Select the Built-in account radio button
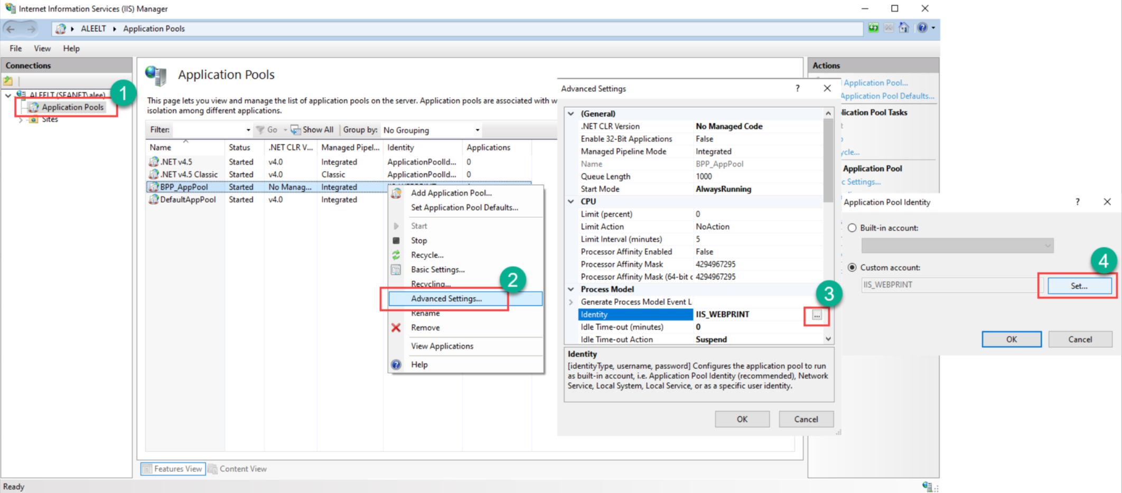 [852, 228]
